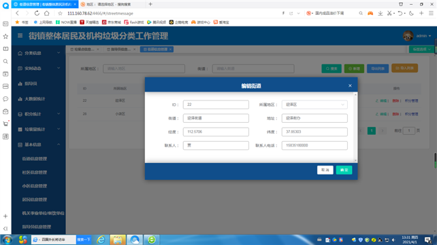Click the 确定 confirm button
This screenshot has width=437, height=245.
pyautogui.click(x=344, y=170)
